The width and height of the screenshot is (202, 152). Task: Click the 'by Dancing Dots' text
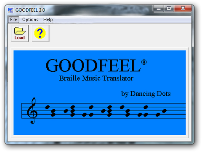(x=146, y=94)
